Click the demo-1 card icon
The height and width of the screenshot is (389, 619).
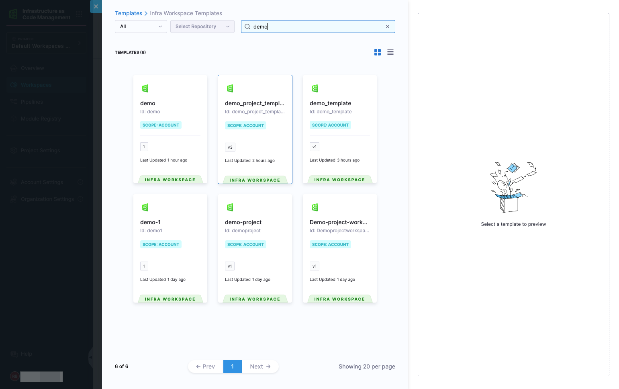pos(145,207)
